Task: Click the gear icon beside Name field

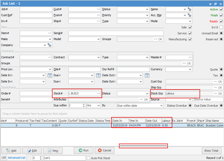Action: tap(189, 9)
